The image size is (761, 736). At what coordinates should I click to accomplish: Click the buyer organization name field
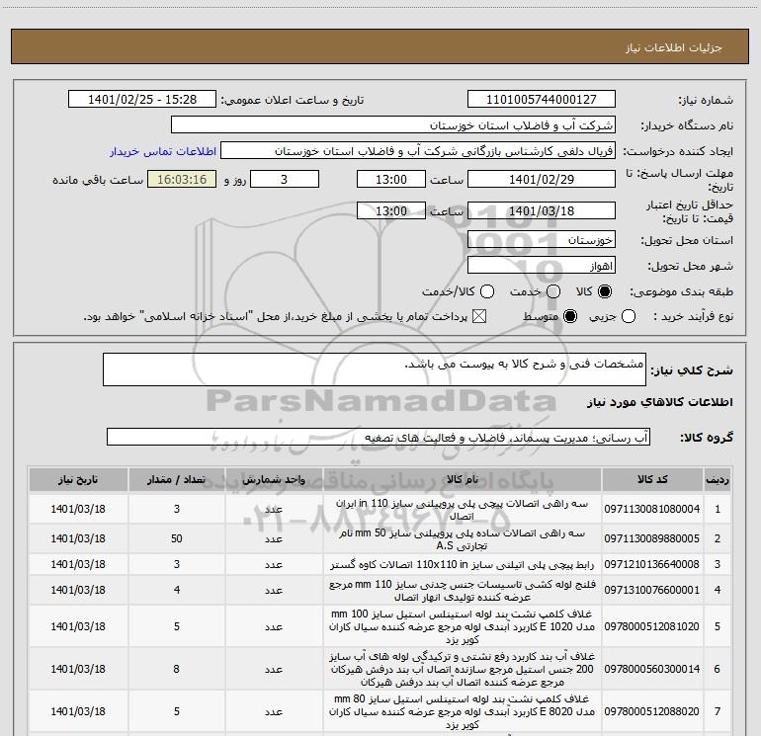(393, 125)
